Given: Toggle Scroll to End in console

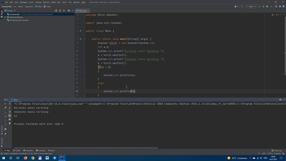Looking at the screenshot, I should pos(10,115).
